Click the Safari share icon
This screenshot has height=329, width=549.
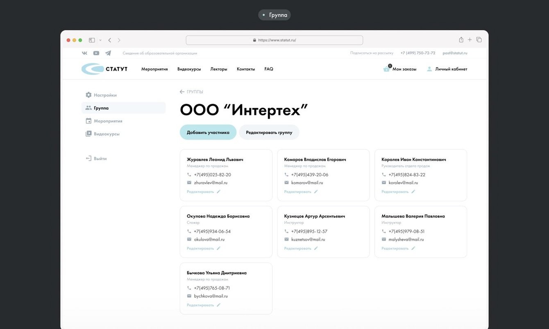point(461,40)
